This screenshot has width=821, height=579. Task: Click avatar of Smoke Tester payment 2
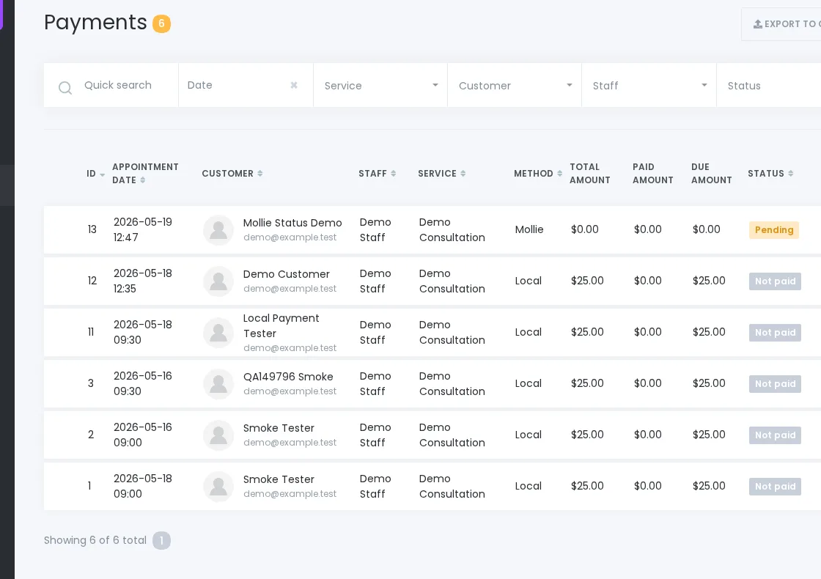(218, 435)
